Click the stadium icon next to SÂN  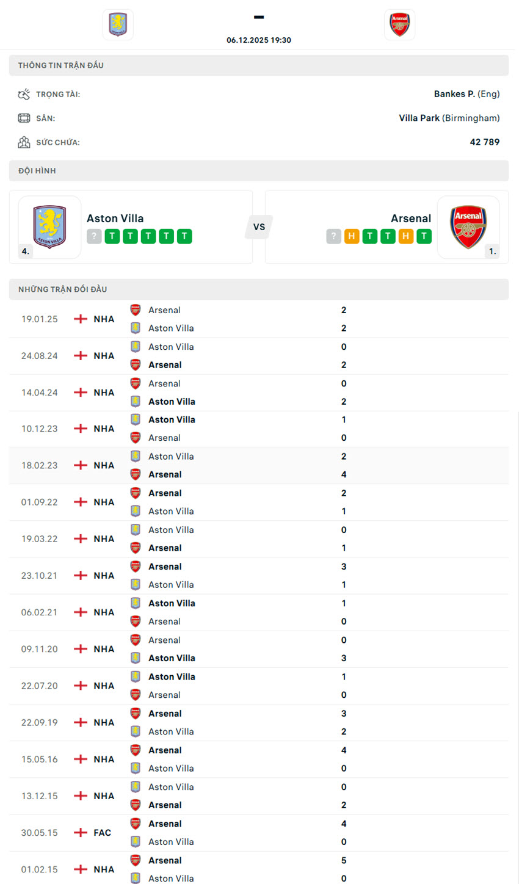point(24,117)
